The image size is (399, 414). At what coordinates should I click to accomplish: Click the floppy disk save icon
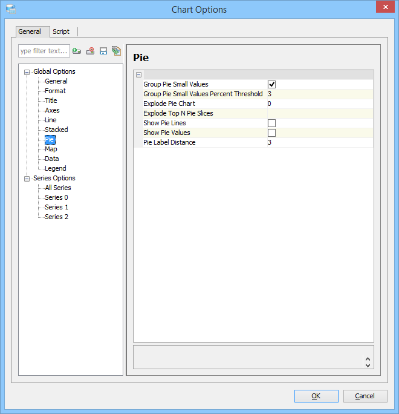coord(103,51)
